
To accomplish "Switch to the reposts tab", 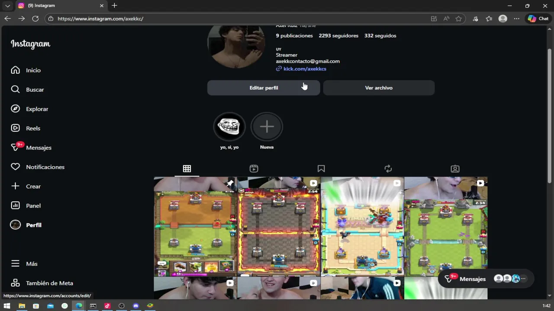I will 388,169.
